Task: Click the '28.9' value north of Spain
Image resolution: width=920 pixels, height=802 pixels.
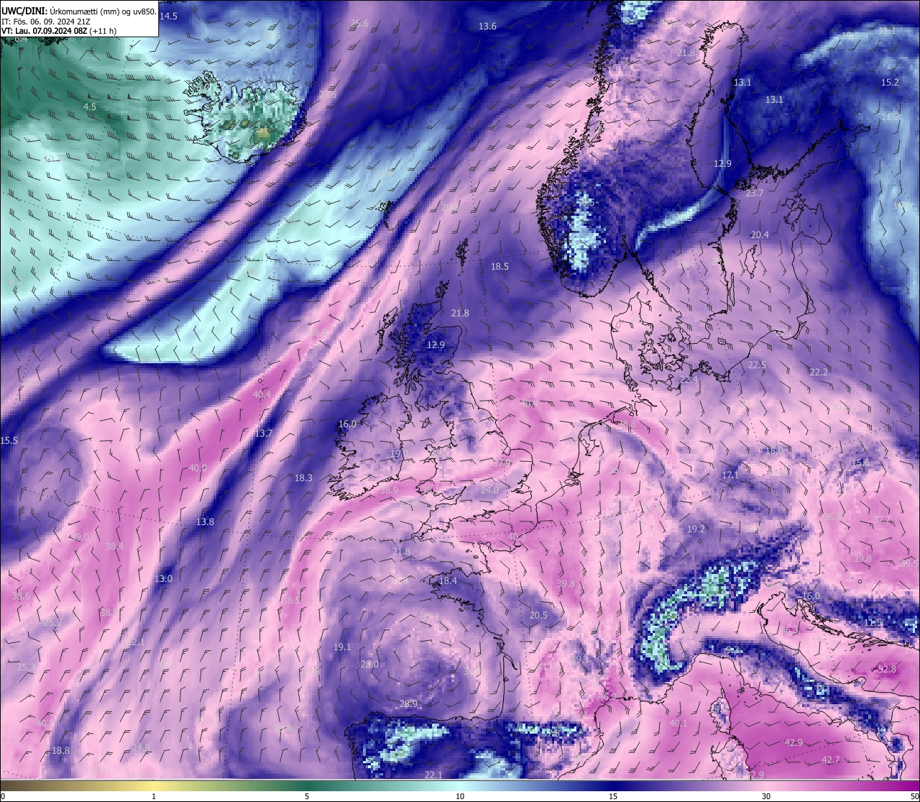Action: pos(408,703)
